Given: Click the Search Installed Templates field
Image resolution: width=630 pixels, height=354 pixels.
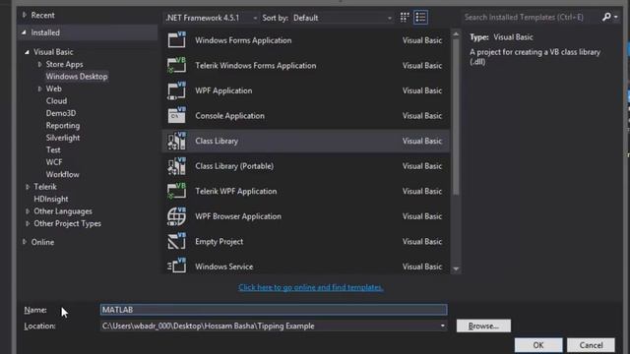Looking at the screenshot, I should click(531, 18).
